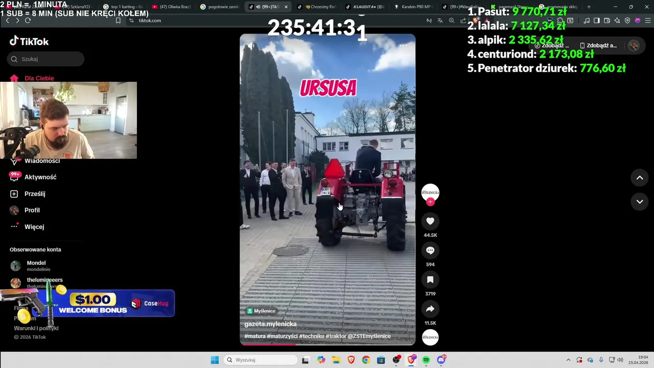654x368 pixels.
Task: Close the active (99+) TikTok tab
Action: 286,7
